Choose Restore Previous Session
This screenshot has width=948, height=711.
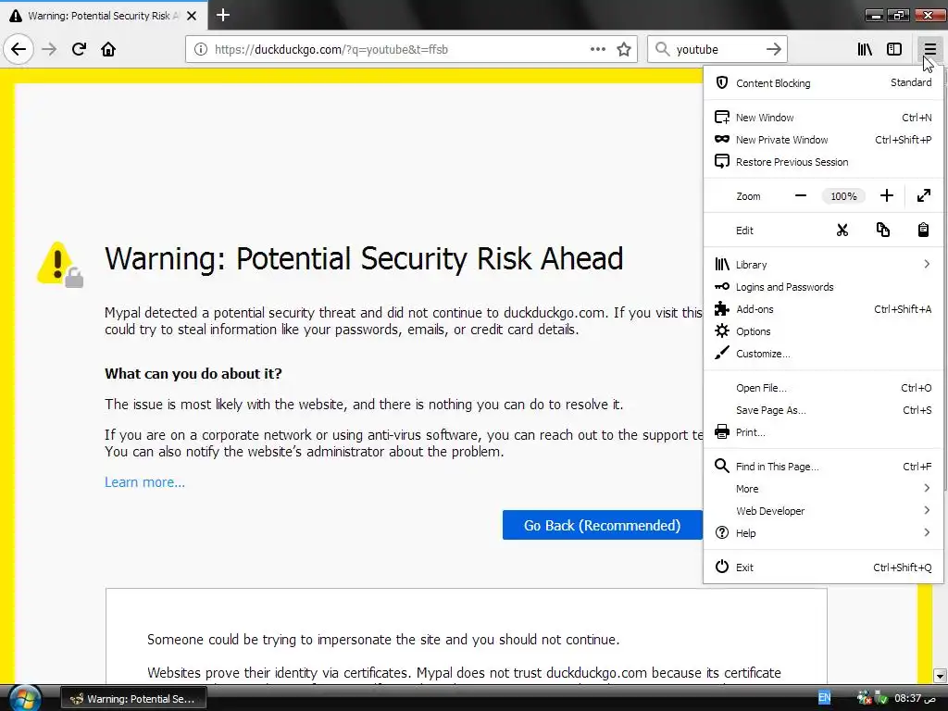click(823, 162)
